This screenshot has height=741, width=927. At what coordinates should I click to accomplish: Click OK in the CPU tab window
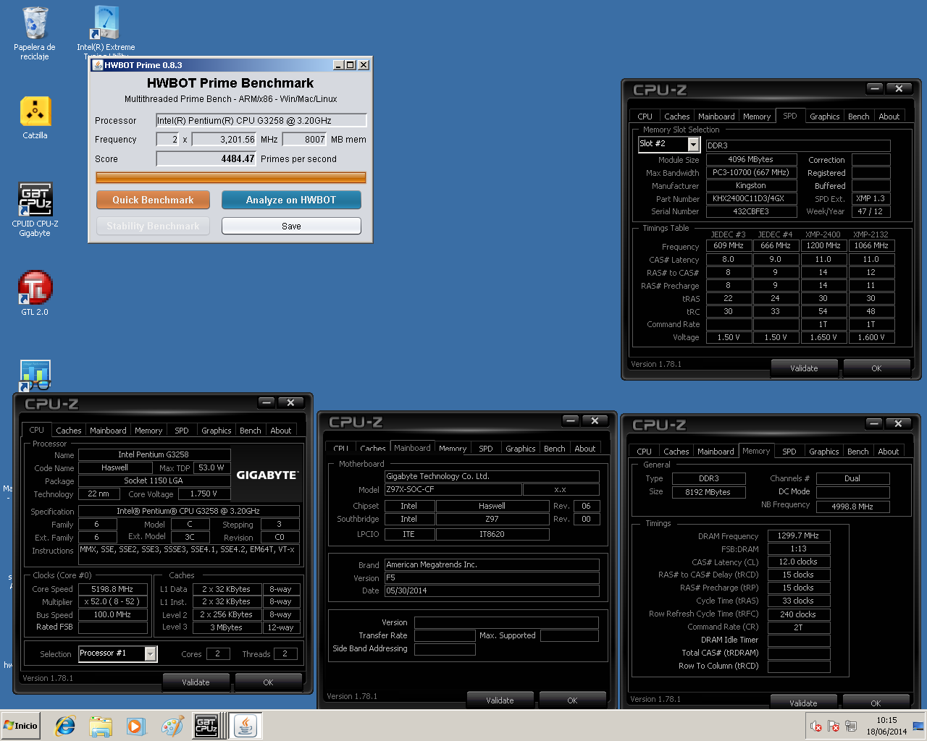pos(268,682)
